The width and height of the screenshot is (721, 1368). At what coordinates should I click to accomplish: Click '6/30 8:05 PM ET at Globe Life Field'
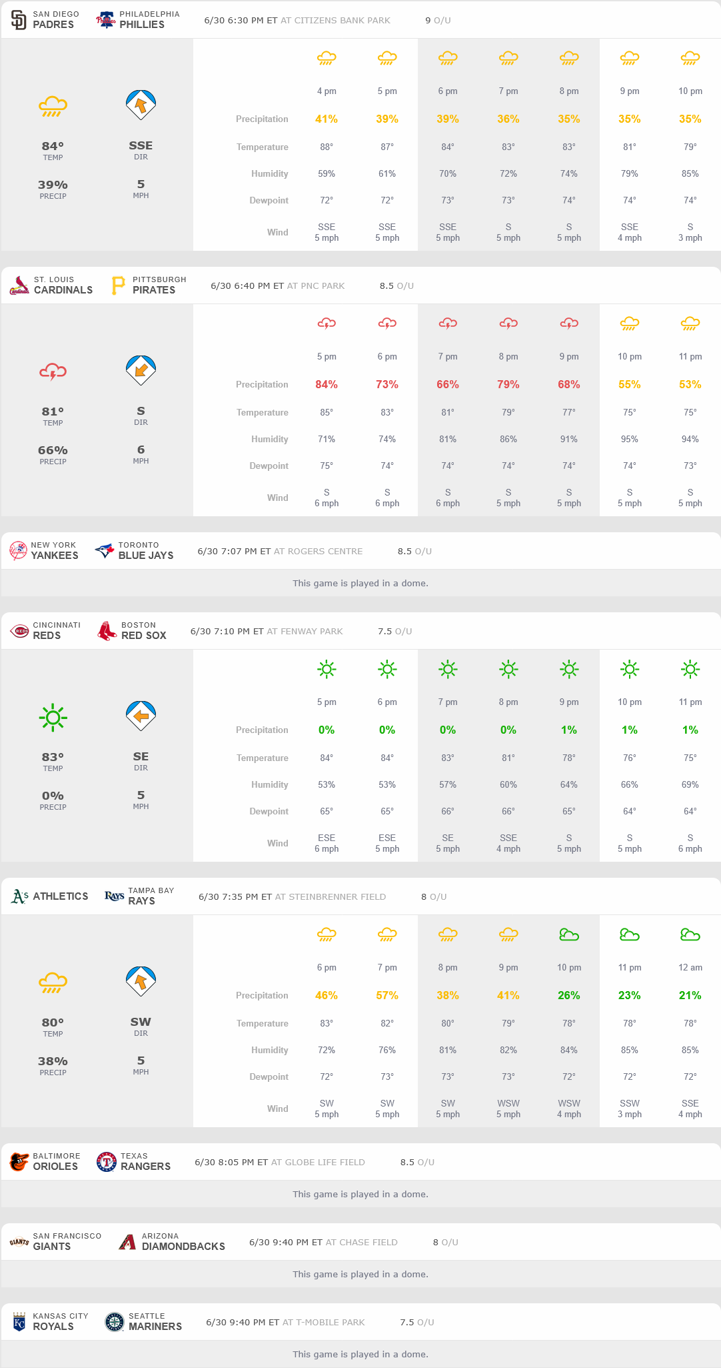tap(280, 1163)
